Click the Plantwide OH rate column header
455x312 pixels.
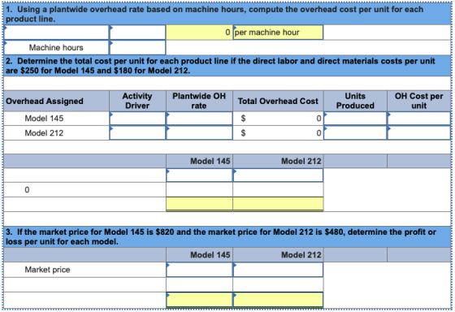point(199,101)
